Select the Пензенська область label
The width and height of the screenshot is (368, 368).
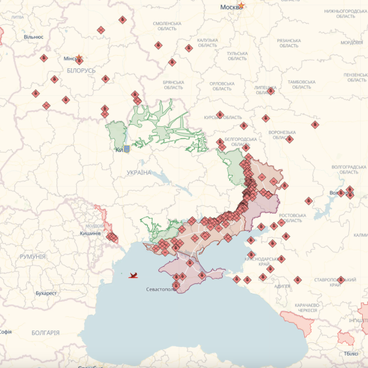356,78
